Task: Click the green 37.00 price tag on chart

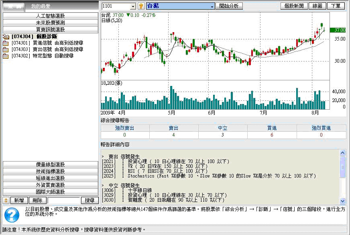Action: 338,30
